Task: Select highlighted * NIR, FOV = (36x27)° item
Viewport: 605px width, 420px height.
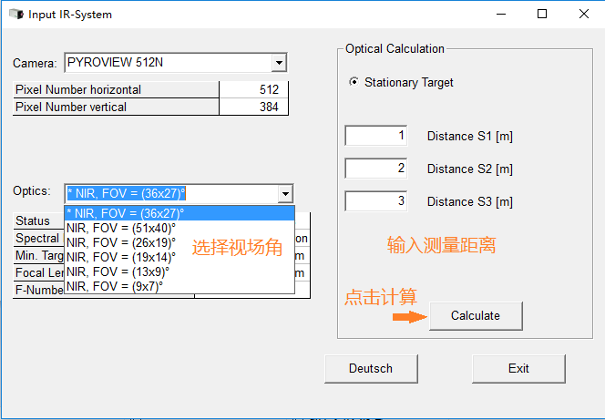Action: pos(125,212)
